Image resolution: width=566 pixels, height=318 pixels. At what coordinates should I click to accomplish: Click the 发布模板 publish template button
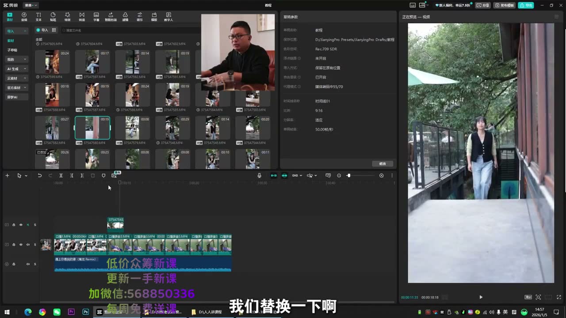coord(504,5)
